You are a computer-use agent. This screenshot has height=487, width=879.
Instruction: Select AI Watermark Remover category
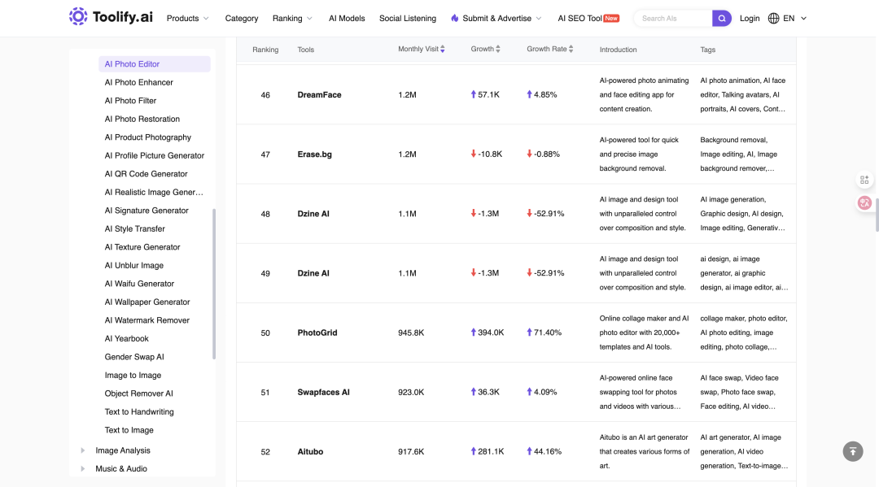coord(146,320)
